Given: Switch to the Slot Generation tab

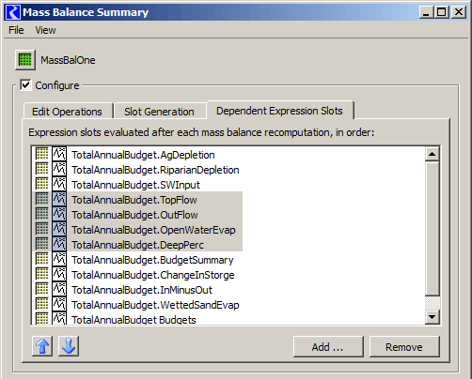Looking at the screenshot, I should tap(159, 112).
